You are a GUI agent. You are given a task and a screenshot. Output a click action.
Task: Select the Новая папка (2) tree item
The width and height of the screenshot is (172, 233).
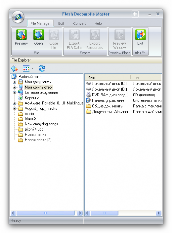(38, 140)
